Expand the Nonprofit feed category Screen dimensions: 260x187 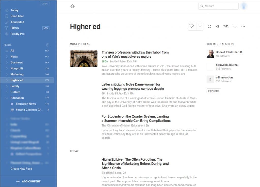click(7, 69)
